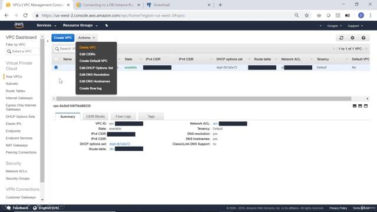Click the Feedback speech bubble icon
377x212 pixels.
9,208
